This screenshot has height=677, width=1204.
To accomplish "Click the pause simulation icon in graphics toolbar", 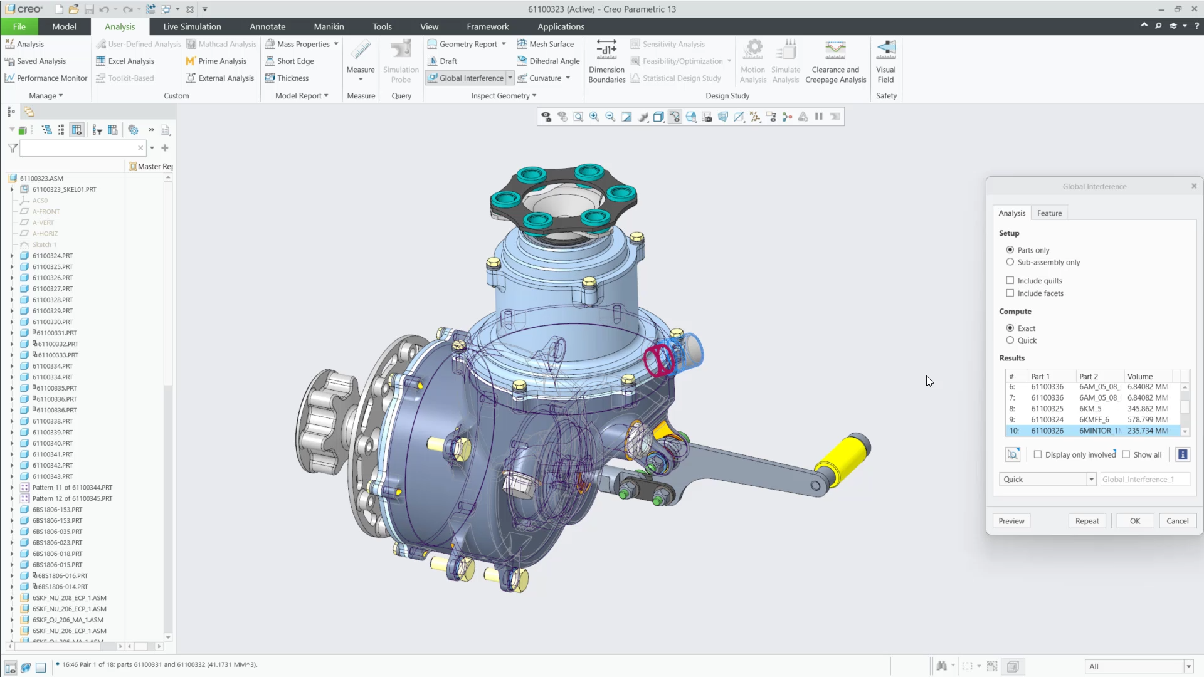I will point(819,117).
